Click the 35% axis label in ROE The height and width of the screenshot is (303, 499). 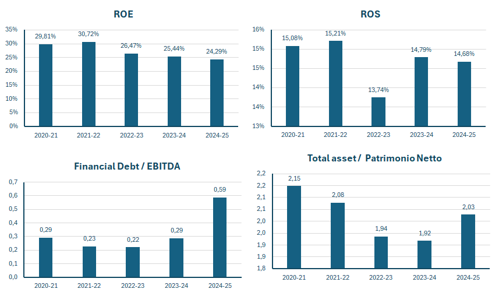click(x=12, y=29)
